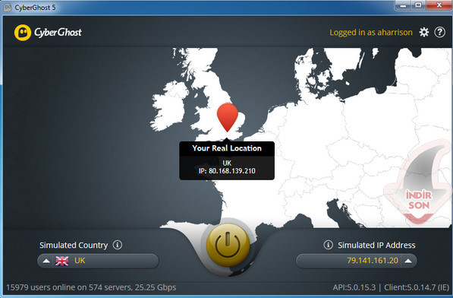Click the API and Client version text
The width and height of the screenshot is (453, 298).
pyautogui.click(x=391, y=287)
